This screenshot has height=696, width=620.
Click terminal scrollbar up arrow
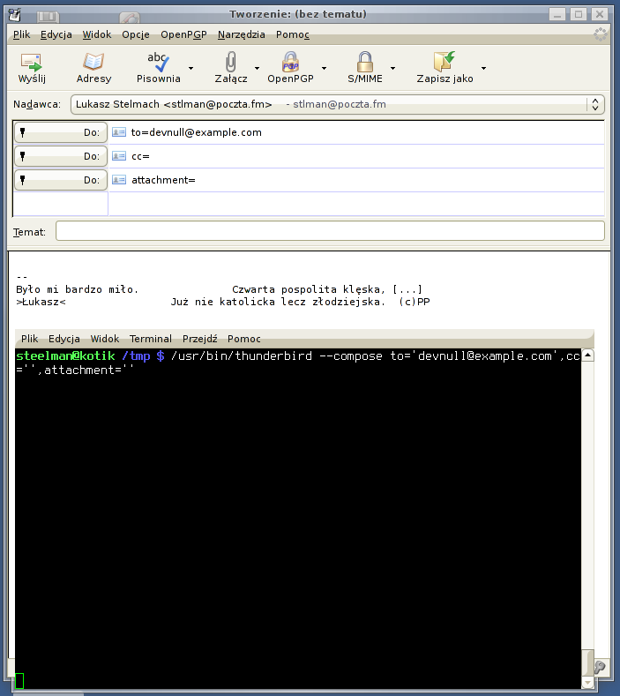pyautogui.click(x=587, y=355)
